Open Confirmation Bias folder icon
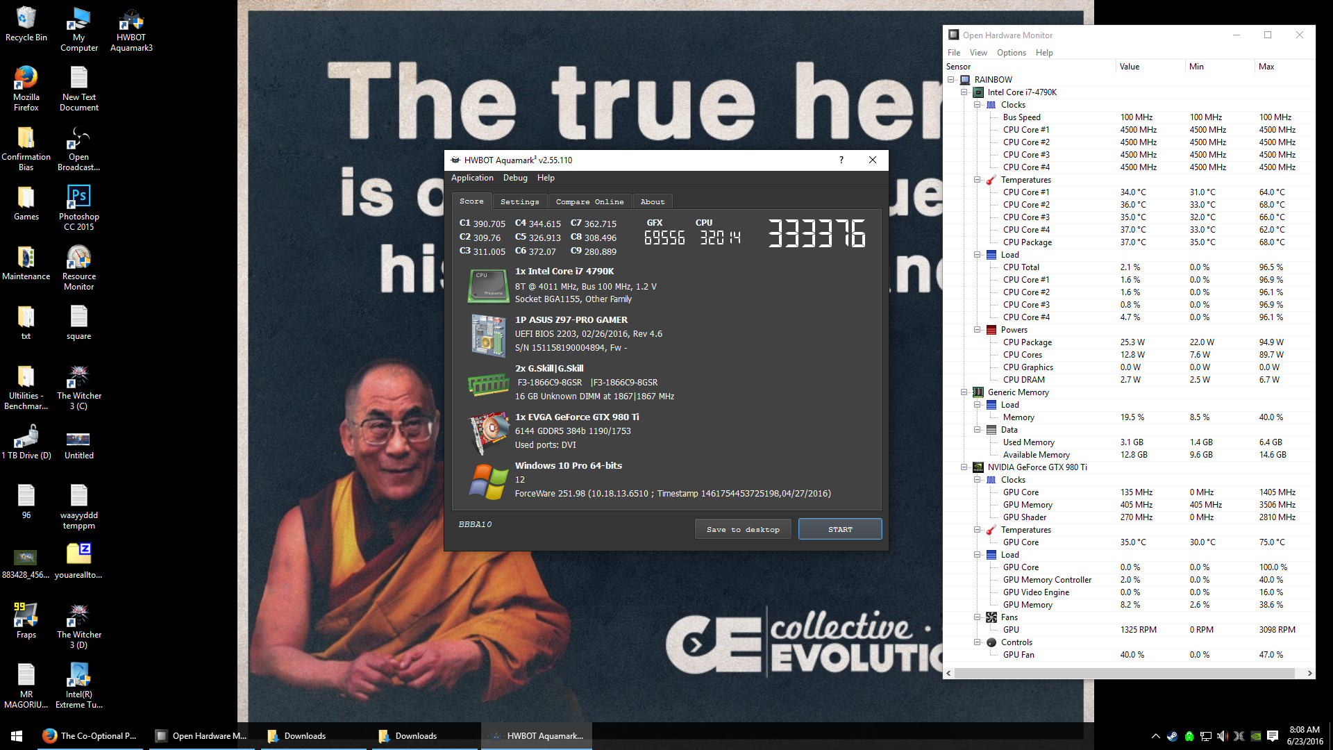 tap(26, 148)
